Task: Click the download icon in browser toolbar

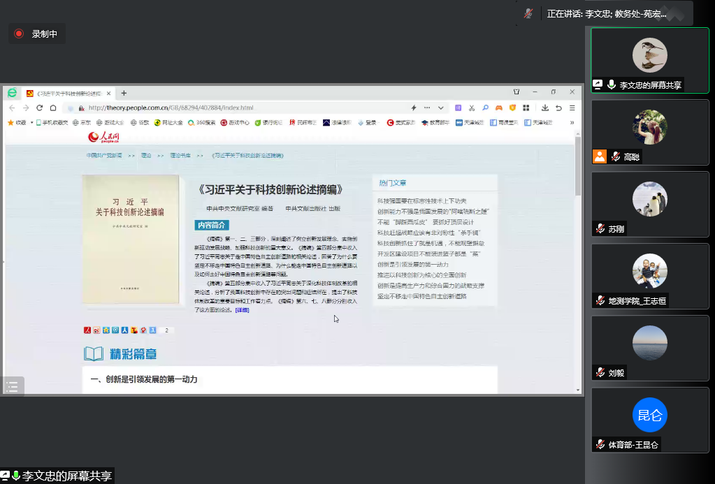Action: click(545, 108)
